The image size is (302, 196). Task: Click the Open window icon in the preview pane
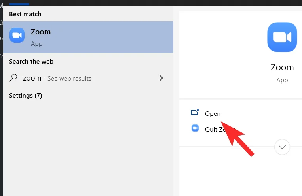[x=195, y=113]
